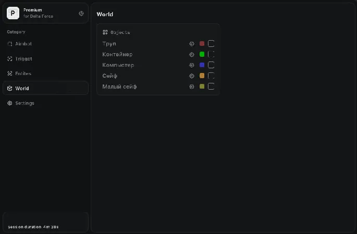Viewport: 357px width, 234px height.
Task: Select the World category
Action: pyautogui.click(x=22, y=89)
